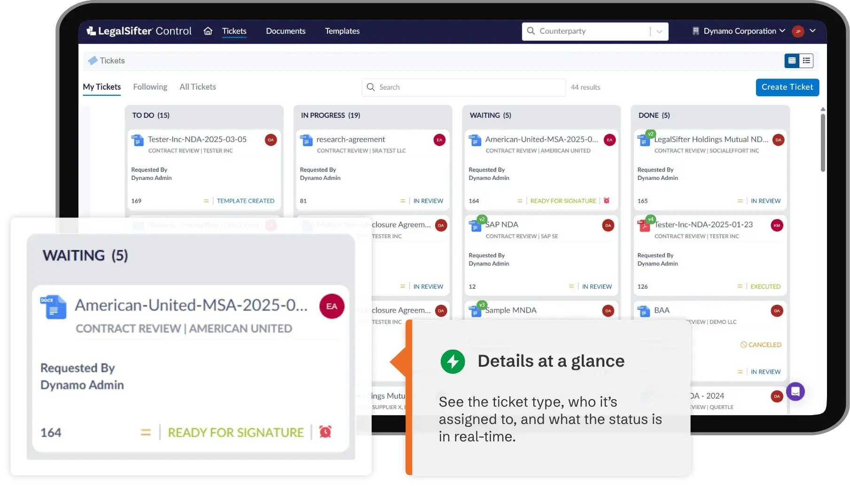This screenshot has width=850, height=486.
Task: Switch to grid view layout
Action: [792, 61]
